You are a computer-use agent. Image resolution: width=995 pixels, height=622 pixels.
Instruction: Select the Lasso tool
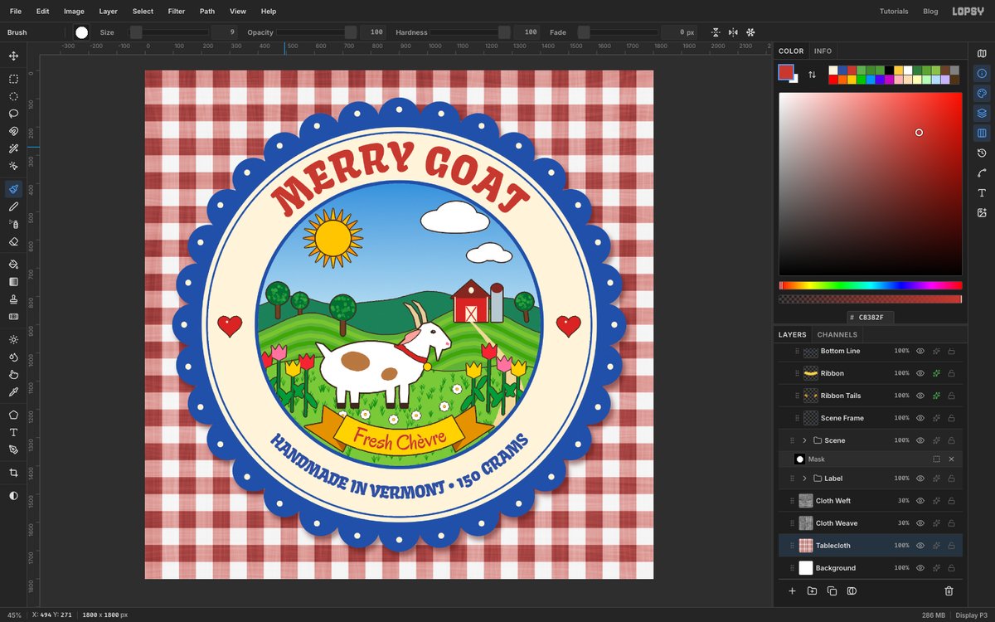tap(13, 114)
